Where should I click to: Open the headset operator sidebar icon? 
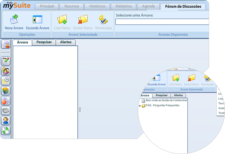(x=6, y=121)
